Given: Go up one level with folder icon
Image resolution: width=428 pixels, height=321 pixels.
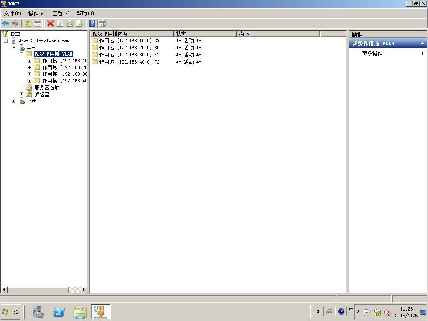Looking at the screenshot, I should coord(28,24).
